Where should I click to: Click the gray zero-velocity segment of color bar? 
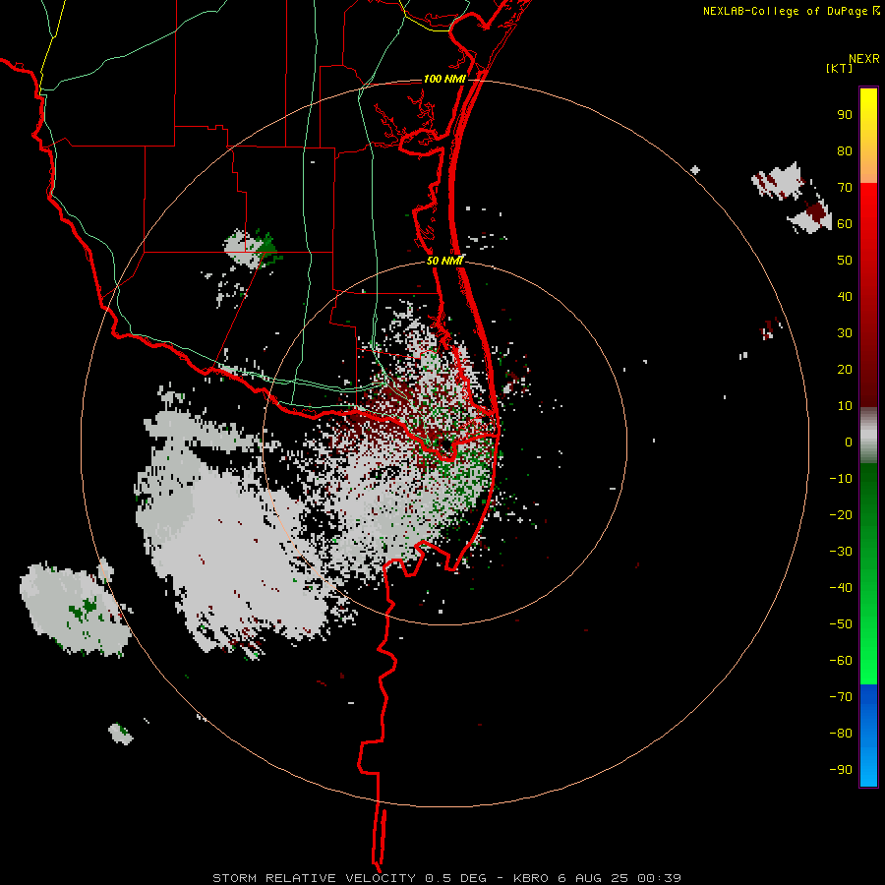click(868, 436)
